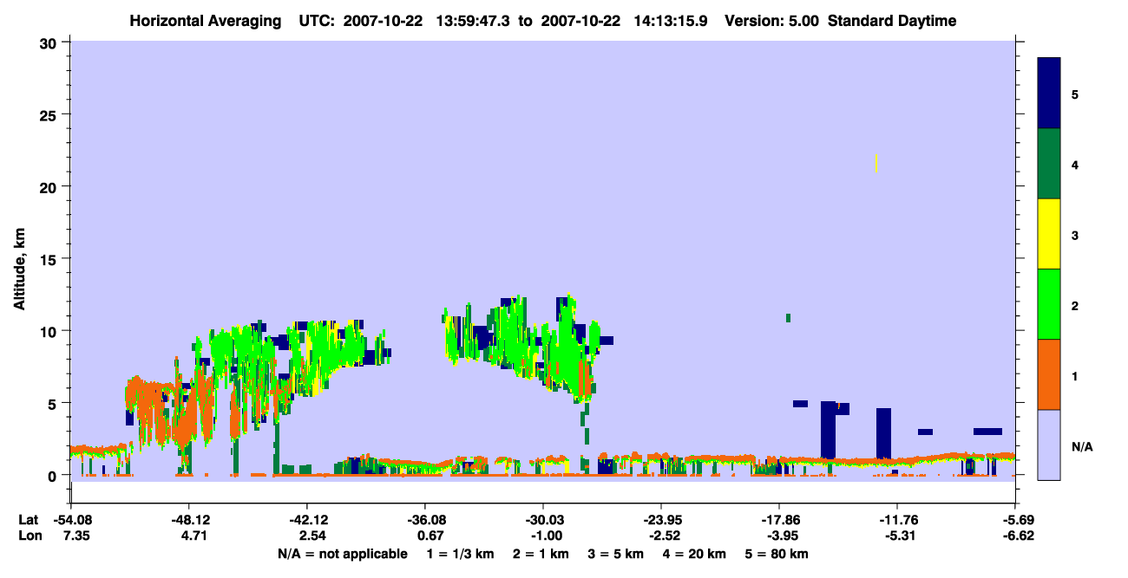The height and width of the screenshot is (578, 1128).
Task: Click the colorbar label '1'
Action: tap(1075, 375)
